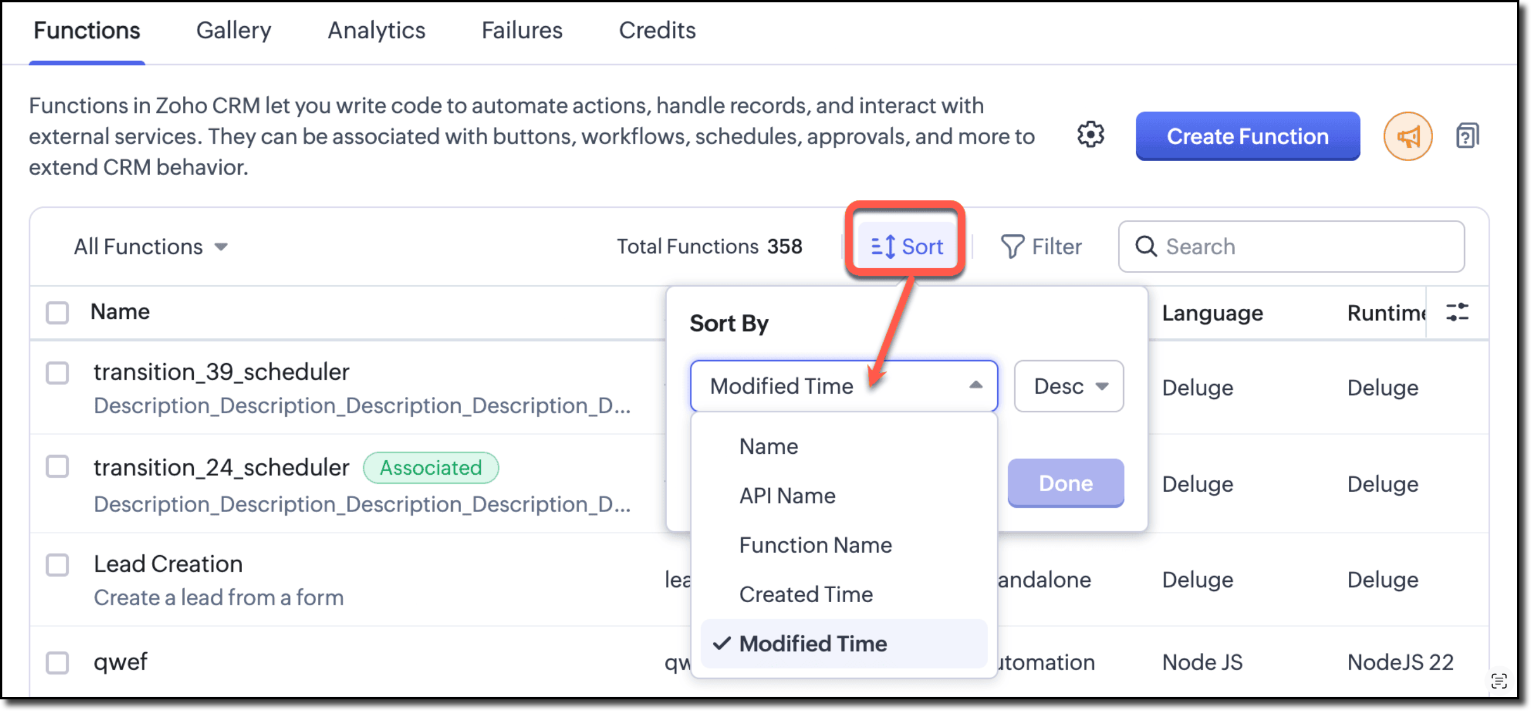Viewport: 1531px width, 711px height.
Task: Open the Desc sort order dropdown
Action: click(1069, 386)
